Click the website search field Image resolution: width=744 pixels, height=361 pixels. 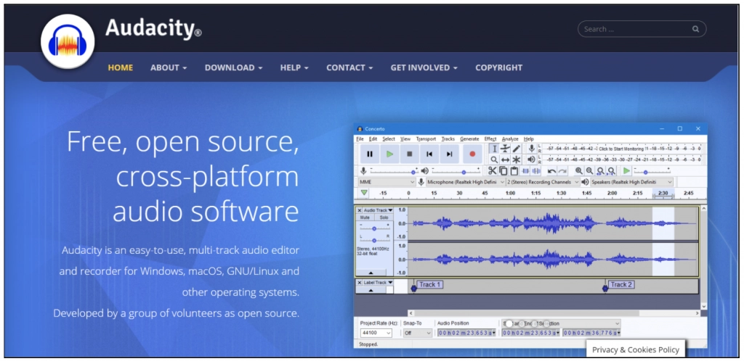(x=636, y=29)
